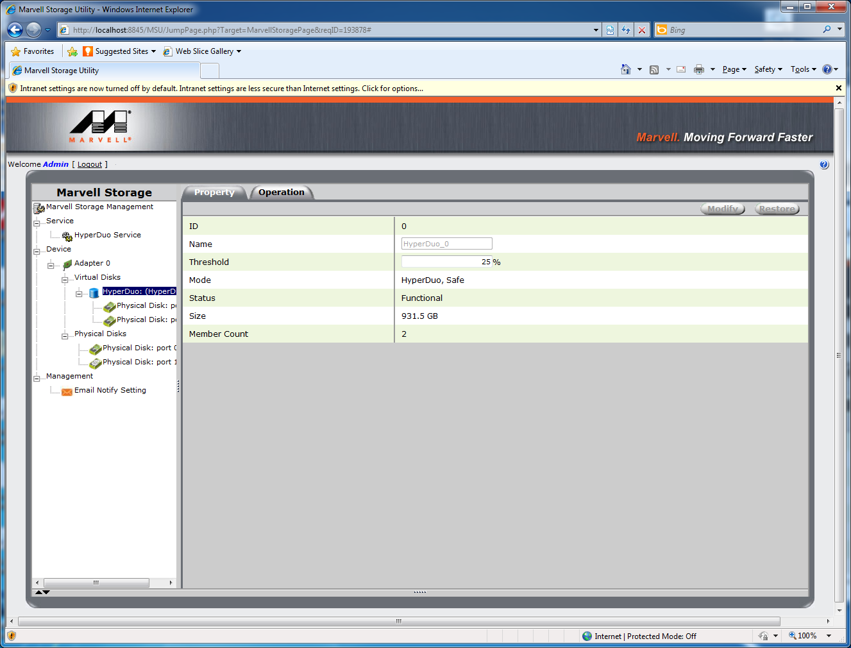
Task: Stop loading with the red X icon
Action: coord(642,30)
